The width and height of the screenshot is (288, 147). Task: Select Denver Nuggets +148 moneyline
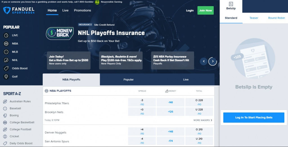point(170,131)
